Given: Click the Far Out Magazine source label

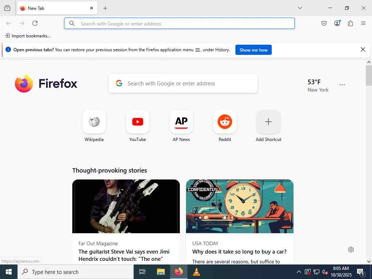Looking at the screenshot, I should [98, 243].
